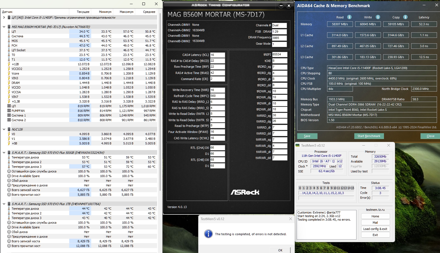Click Save in the AIDA64 benchmark window

click(x=307, y=136)
